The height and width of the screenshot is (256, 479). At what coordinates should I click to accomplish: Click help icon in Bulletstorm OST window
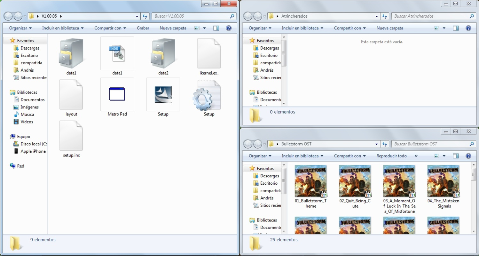tap(468, 156)
